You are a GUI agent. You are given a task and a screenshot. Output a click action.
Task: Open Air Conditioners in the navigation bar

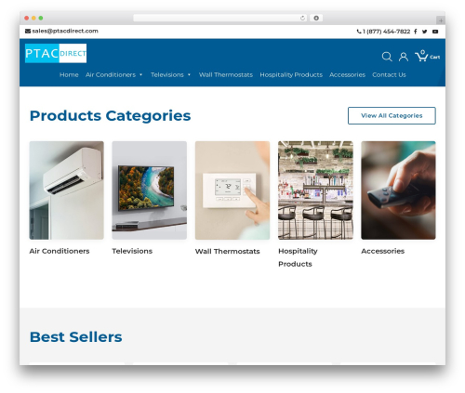coord(111,74)
